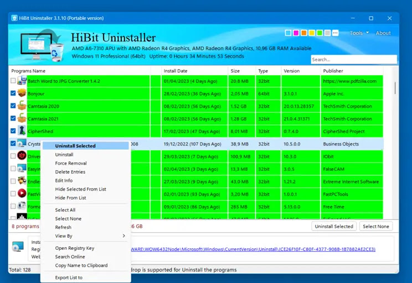The image size is (412, 283).
Task: Select Delete Entries menu item
Action: 86,172
